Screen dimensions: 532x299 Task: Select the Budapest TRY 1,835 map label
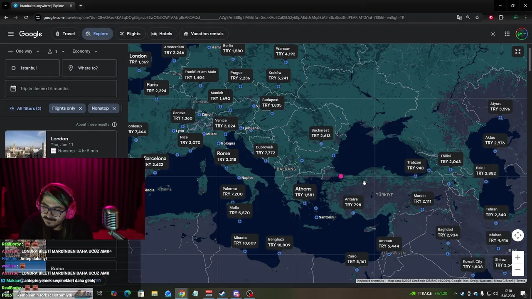pos(272,103)
